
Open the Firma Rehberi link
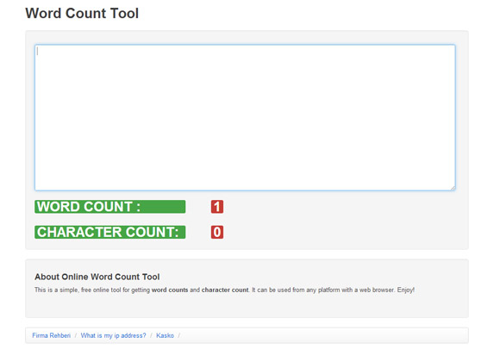[x=52, y=335]
